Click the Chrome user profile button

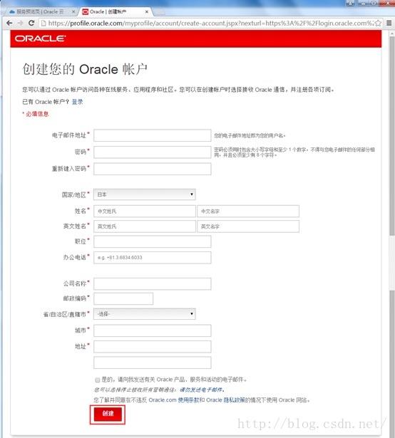[350, 3]
